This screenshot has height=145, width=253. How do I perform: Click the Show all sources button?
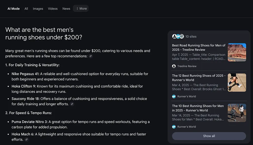(209, 136)
